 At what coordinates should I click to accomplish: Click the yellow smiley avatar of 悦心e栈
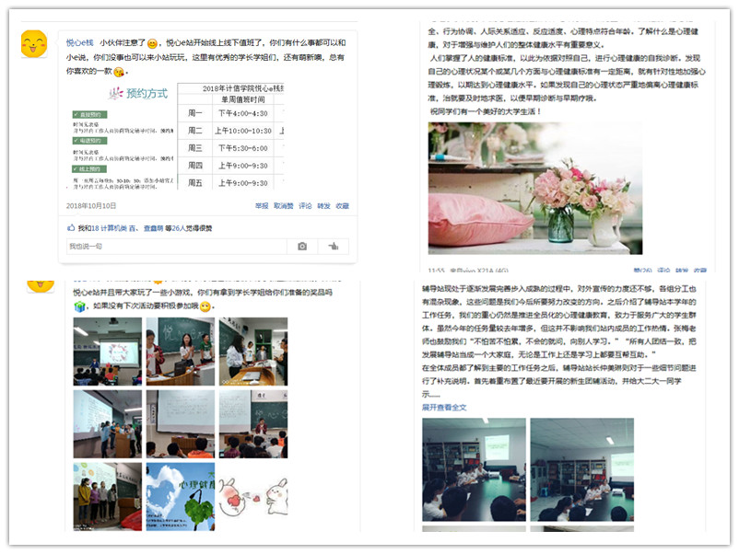(x=34, y=44)
